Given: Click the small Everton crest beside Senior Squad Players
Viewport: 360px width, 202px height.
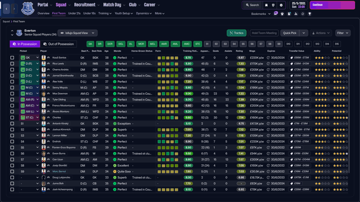Looking at the screenshot, I should 19,33.
